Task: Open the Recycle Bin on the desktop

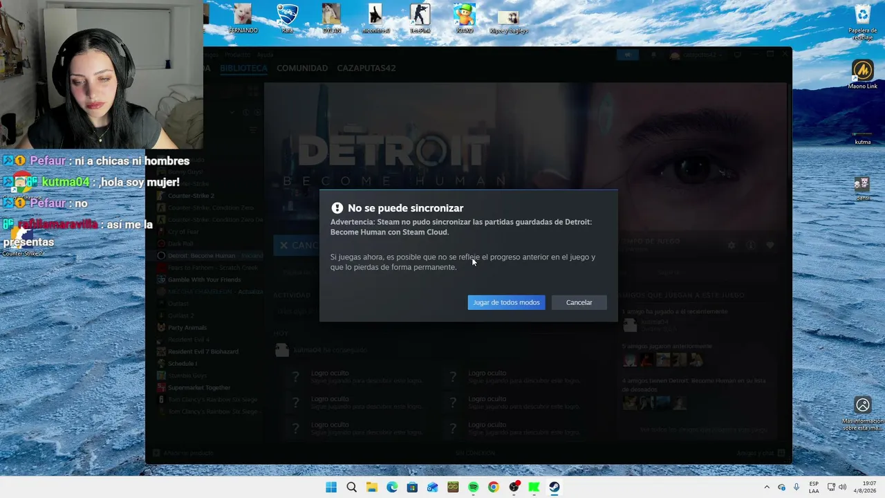Action: (x=863, y=22)
